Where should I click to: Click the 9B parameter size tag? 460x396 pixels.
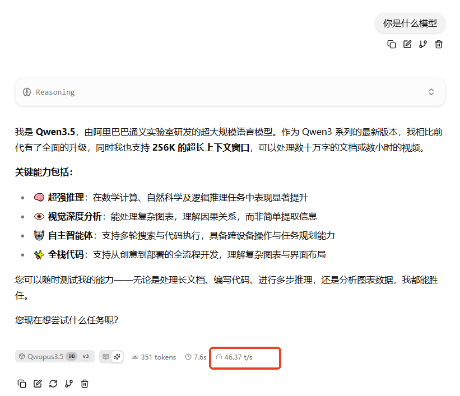71,357
